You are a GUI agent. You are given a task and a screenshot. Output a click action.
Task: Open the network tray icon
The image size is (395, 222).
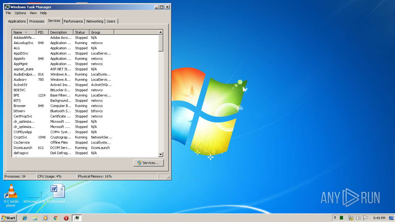click(351, 218)
